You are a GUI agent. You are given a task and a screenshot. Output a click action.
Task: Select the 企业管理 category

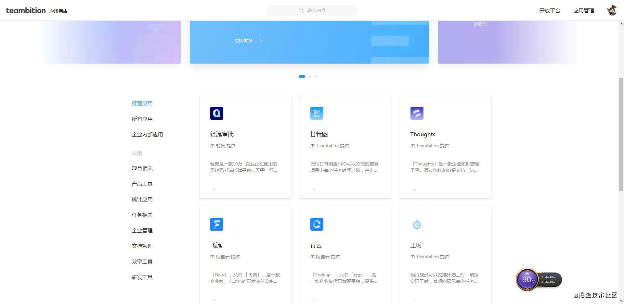click(x=142, y=230)
